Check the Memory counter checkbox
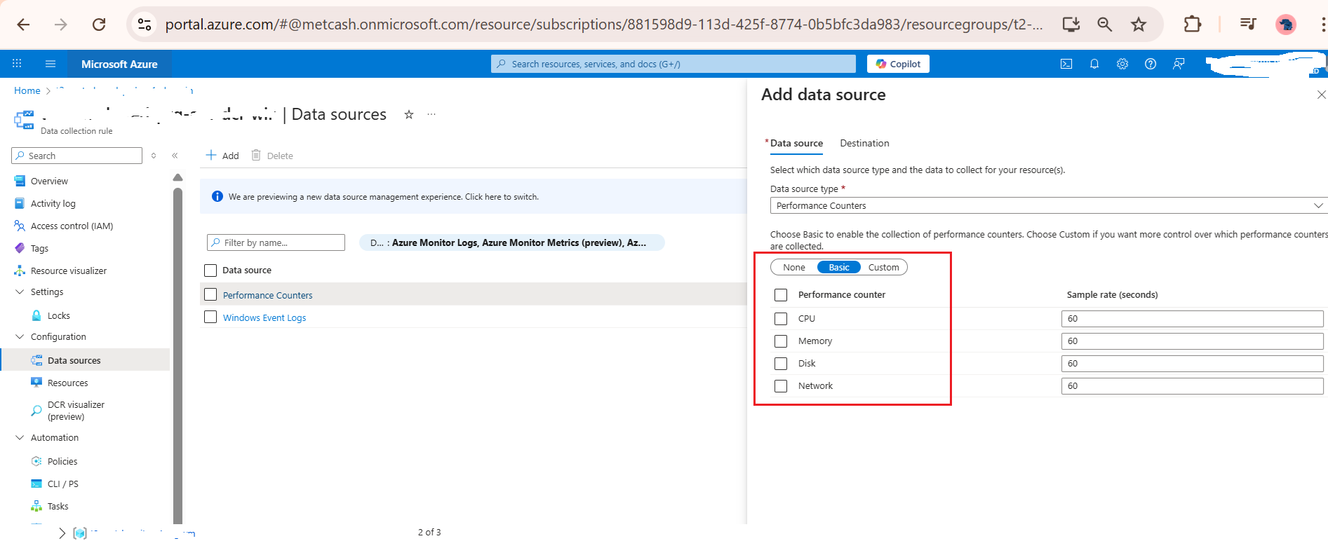Image resolution: width=1328 pixels, height=541 pixels. [781, 341]
